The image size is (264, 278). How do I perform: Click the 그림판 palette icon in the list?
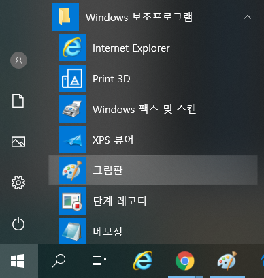coord(72,170)
